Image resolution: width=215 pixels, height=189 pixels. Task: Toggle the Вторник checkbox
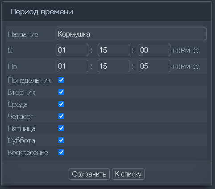(61, 92)
